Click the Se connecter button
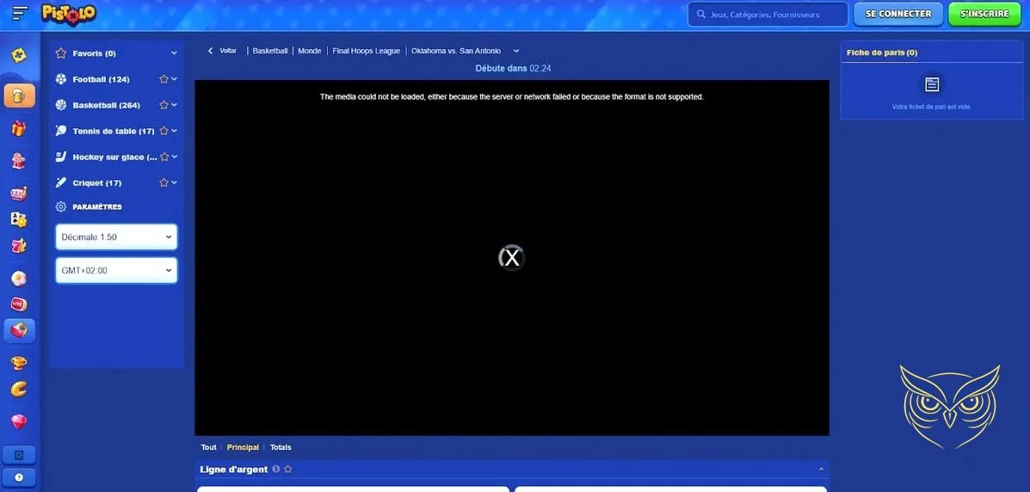1030x492 pixels. (898, 14)
